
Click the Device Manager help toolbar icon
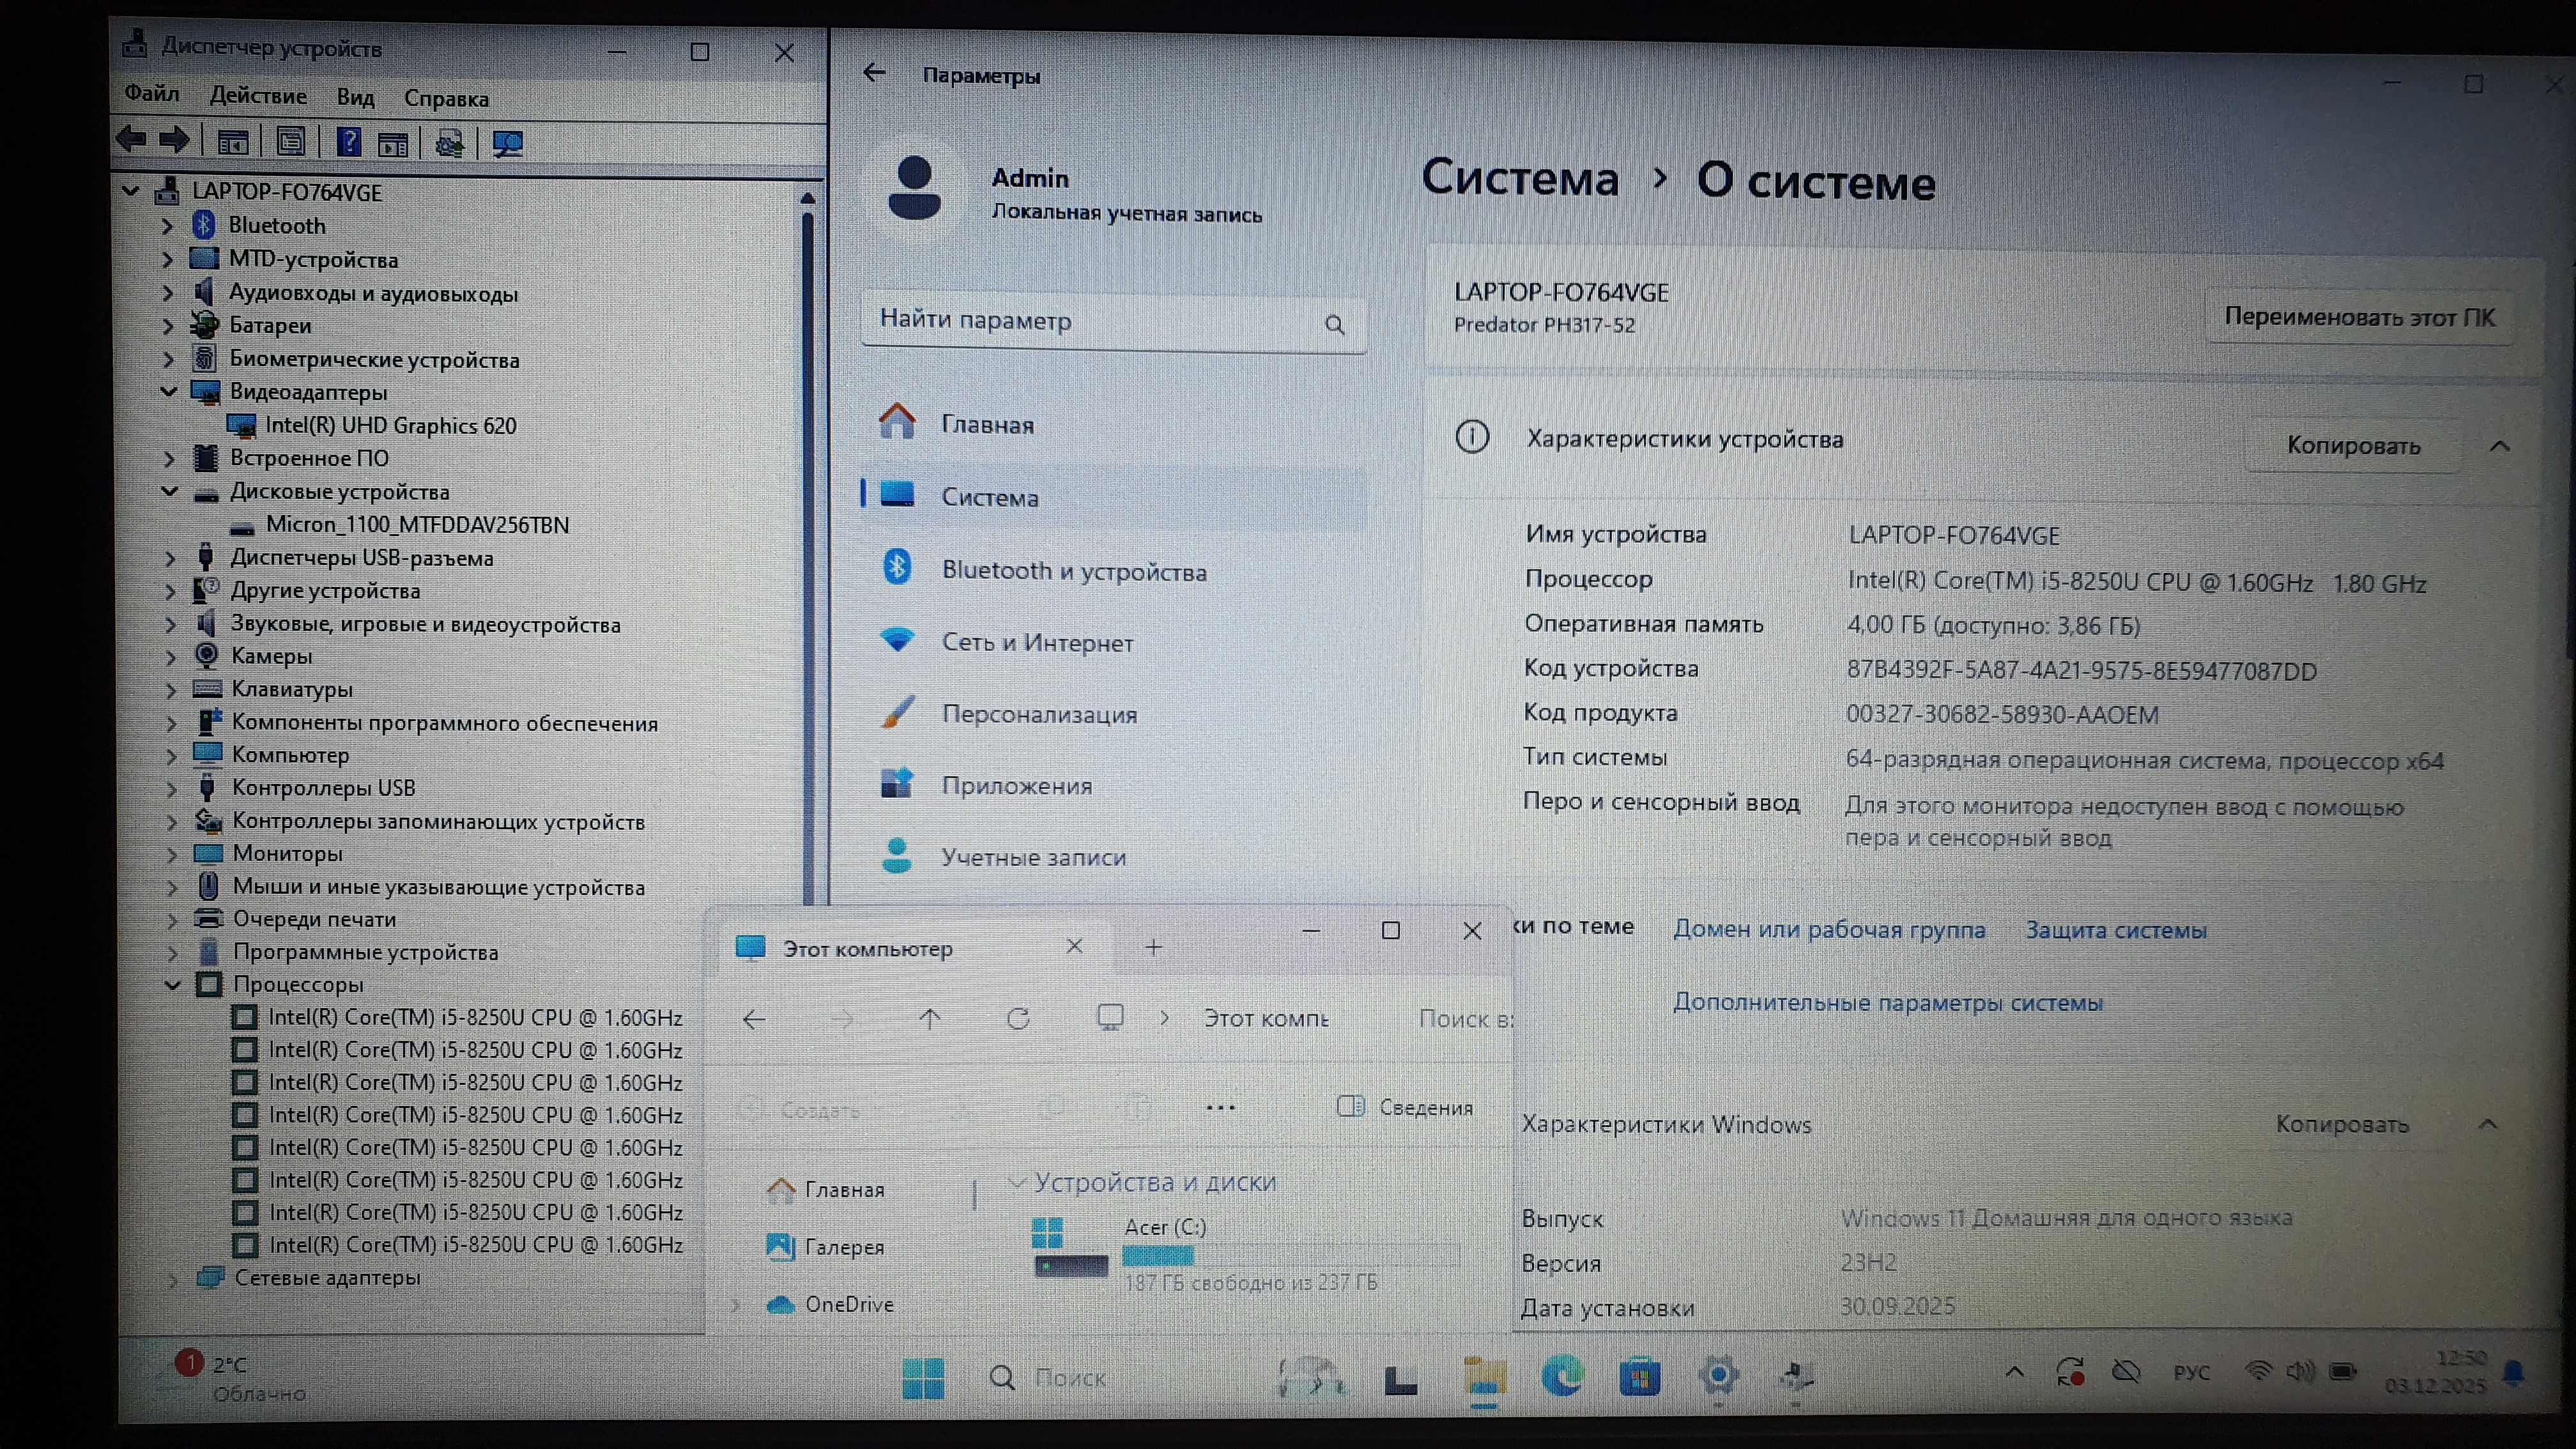coord(348,143)
